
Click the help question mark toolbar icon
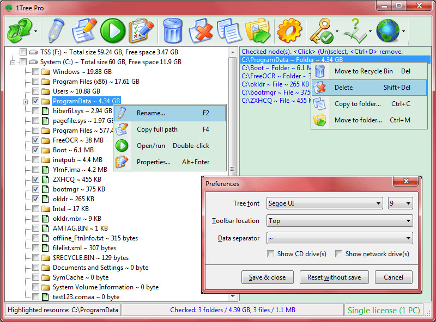[x=355, y=30]
